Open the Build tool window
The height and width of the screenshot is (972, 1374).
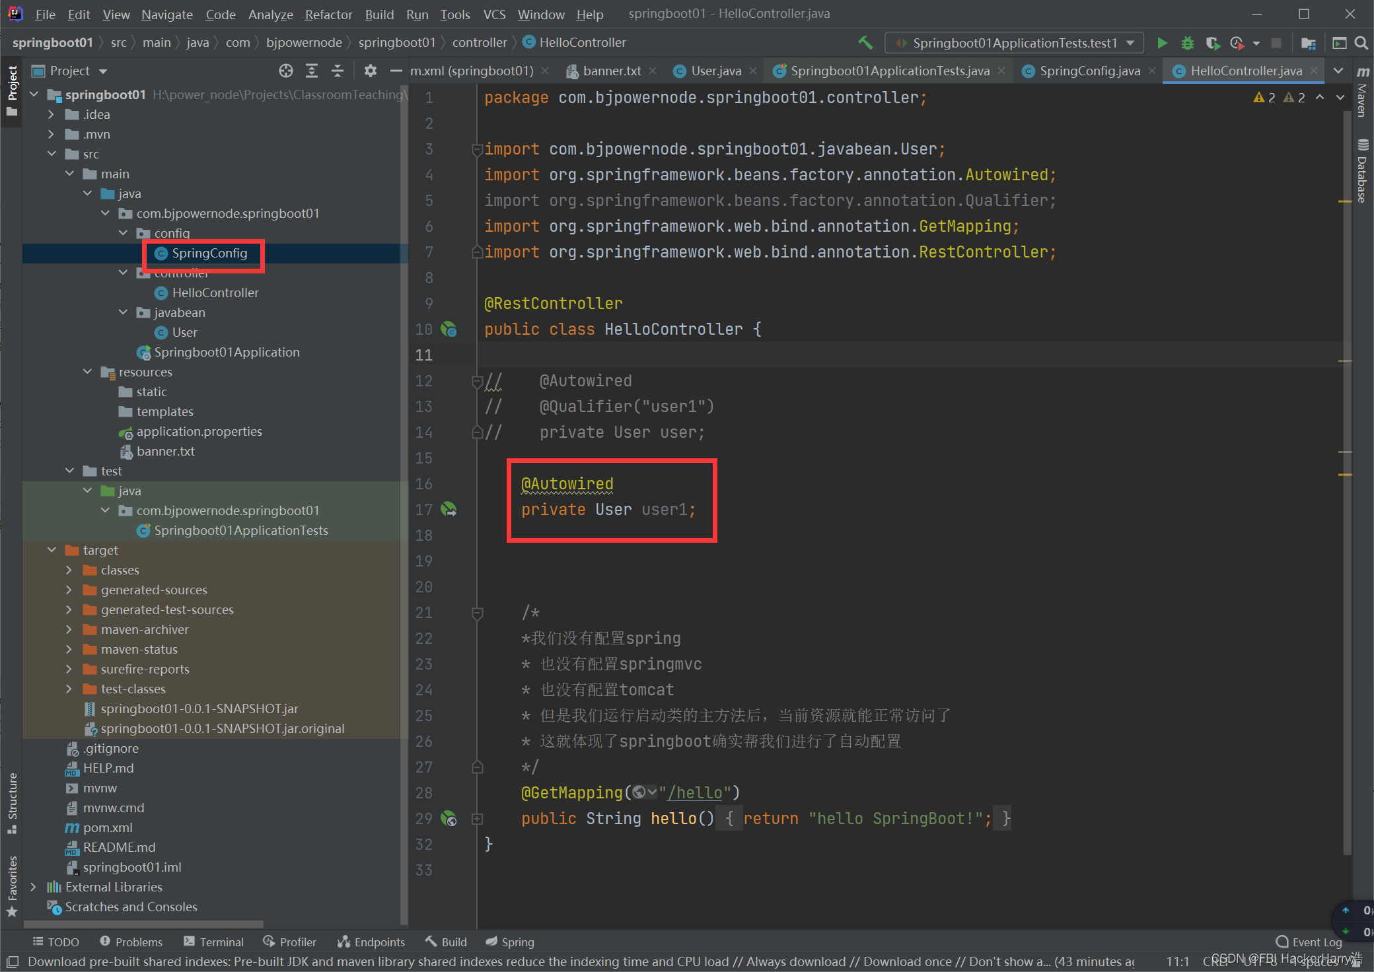click(446, 942)
